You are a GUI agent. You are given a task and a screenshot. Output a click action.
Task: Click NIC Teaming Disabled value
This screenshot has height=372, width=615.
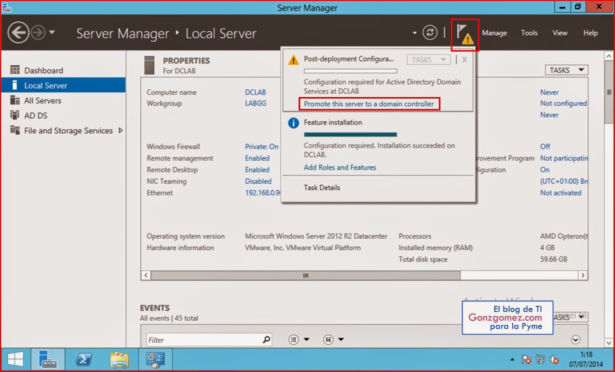[258, 181]
